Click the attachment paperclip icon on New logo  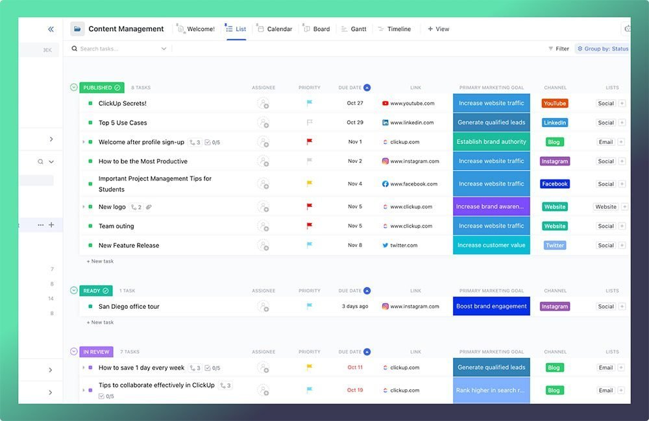coord(149,207)
